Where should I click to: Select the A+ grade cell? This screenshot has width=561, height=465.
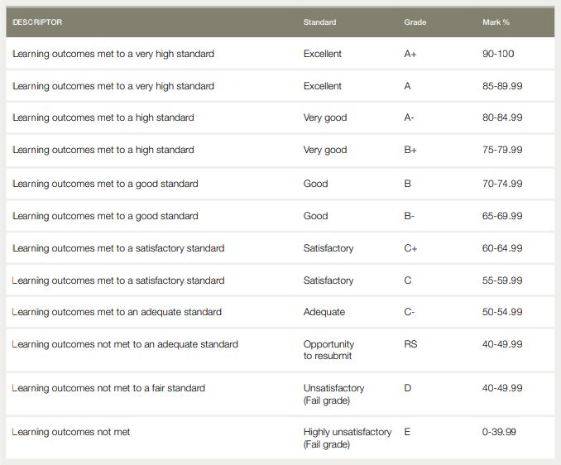click(410, 54)
